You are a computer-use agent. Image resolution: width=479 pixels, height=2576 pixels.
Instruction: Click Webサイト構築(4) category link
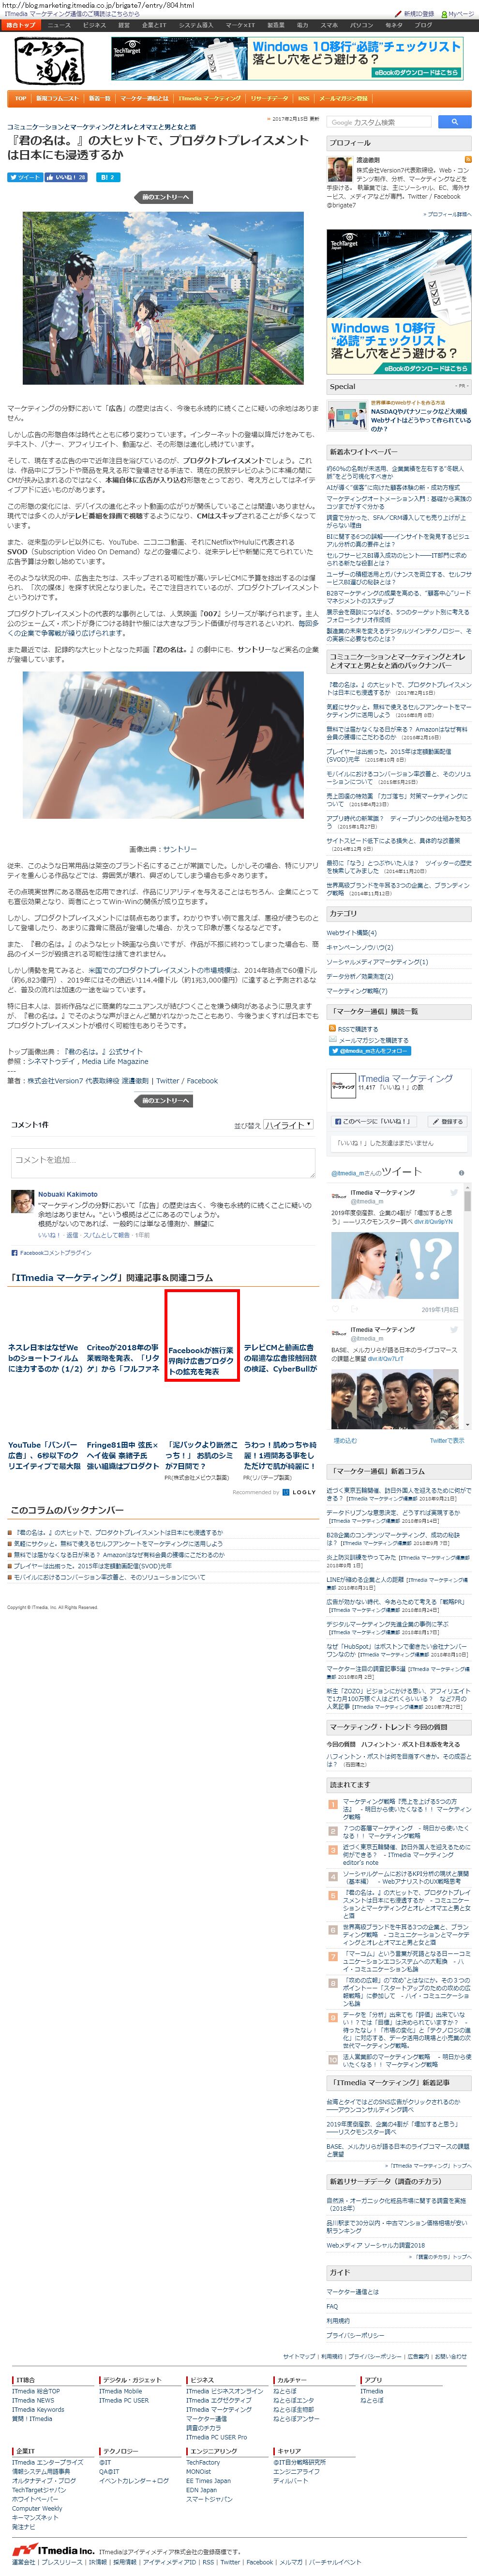pos(350,933)
